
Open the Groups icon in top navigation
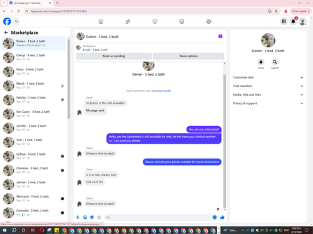pyautogui.click(x=208, y=21)
